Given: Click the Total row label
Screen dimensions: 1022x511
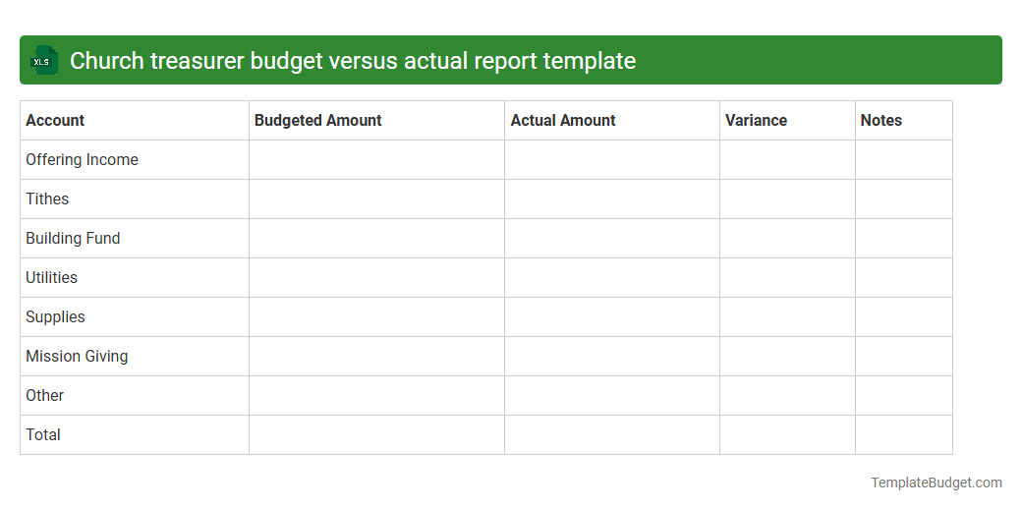Looking at the screenshot, I should click(x=43, y=434).
